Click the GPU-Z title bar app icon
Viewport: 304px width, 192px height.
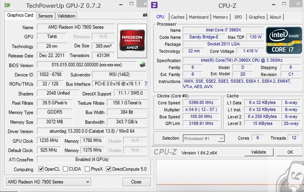click(x=8, y=5)
